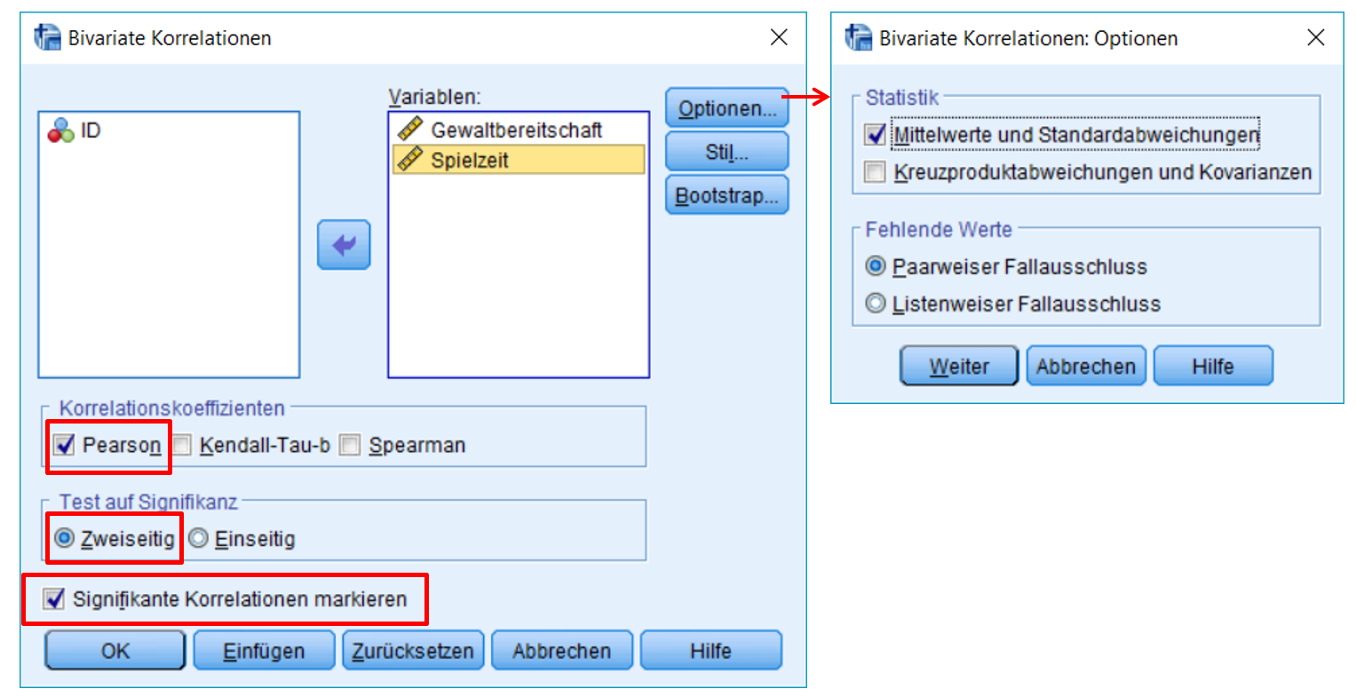This screenshot has width=1356, height=697.
Task: Select Listenweiser Fallausschluss option
Action: tap(876, 304)
